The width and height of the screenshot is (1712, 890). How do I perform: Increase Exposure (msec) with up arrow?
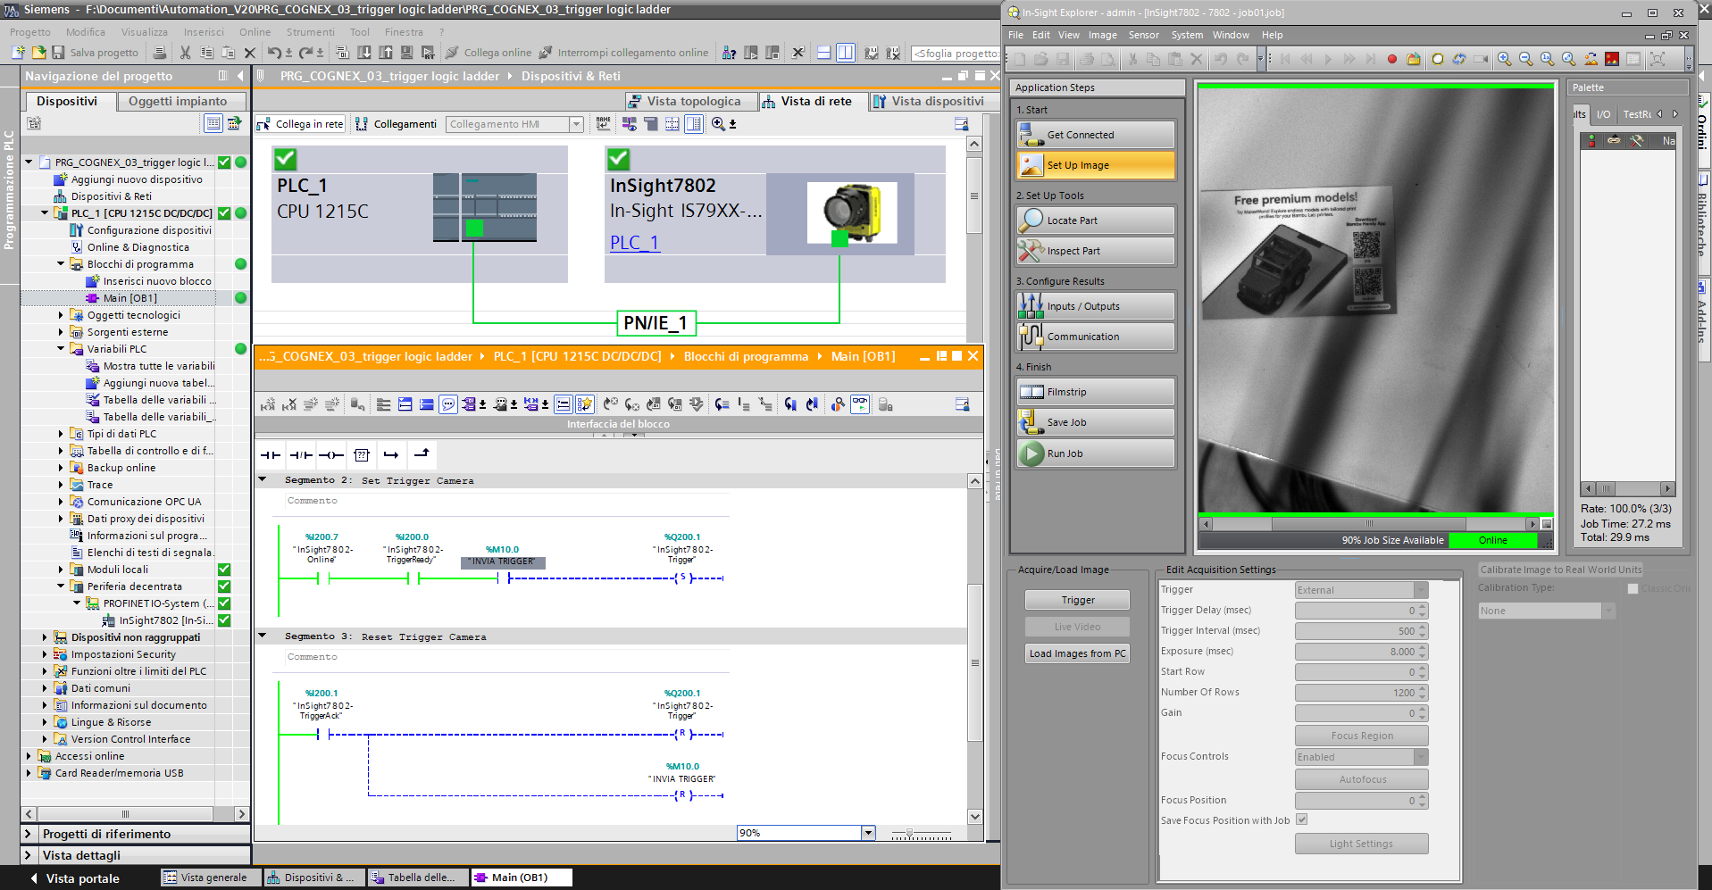tap(1423, 648)
